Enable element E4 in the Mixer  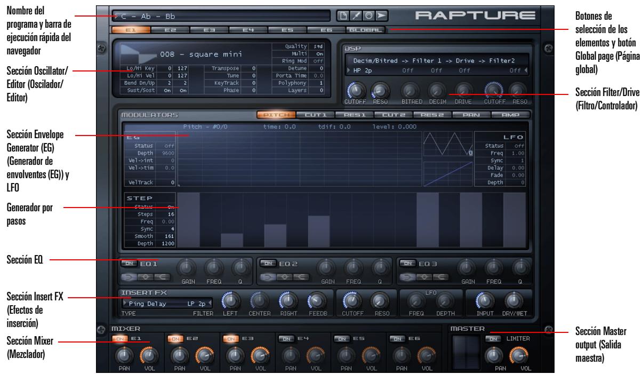point(287,338)
